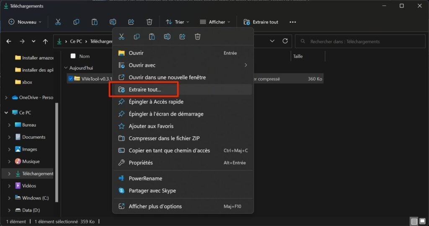Screen dimensions: 429x226
Task: Tick the select-all checkbox beside Nom
Action: tap(73, 56)
